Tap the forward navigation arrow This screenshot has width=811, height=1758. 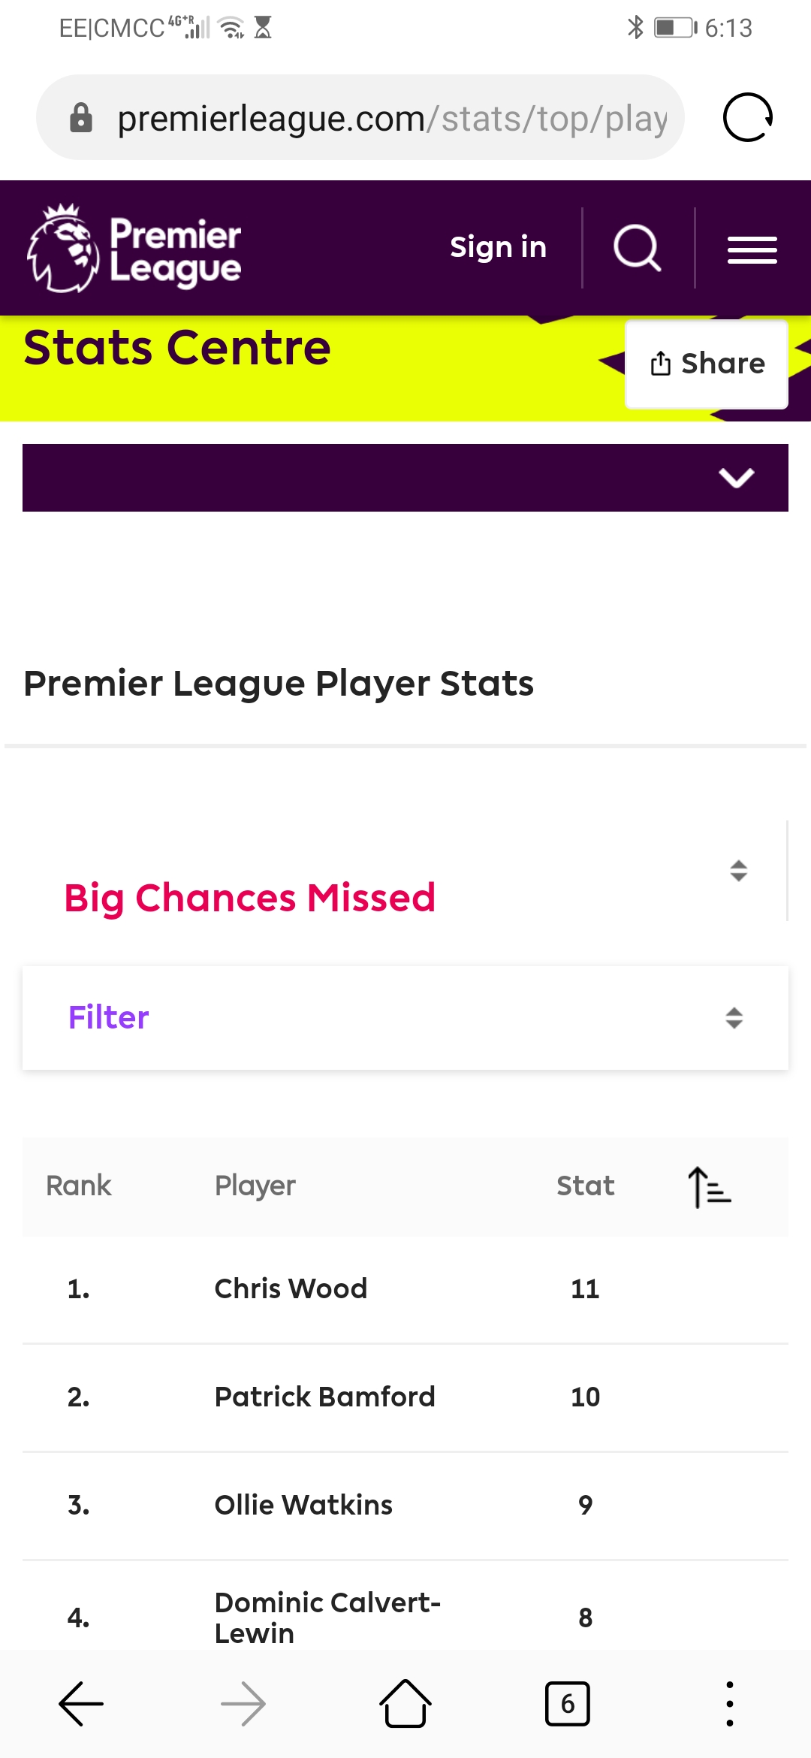coord(243,1704)
